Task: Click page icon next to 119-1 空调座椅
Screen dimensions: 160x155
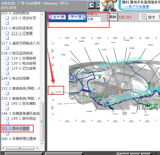Action: (7, 58)
